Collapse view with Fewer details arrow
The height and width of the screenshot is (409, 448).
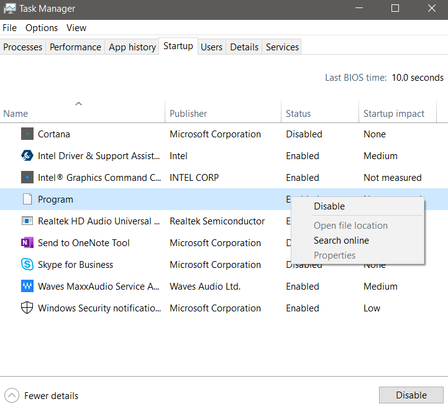click(12, 395)
